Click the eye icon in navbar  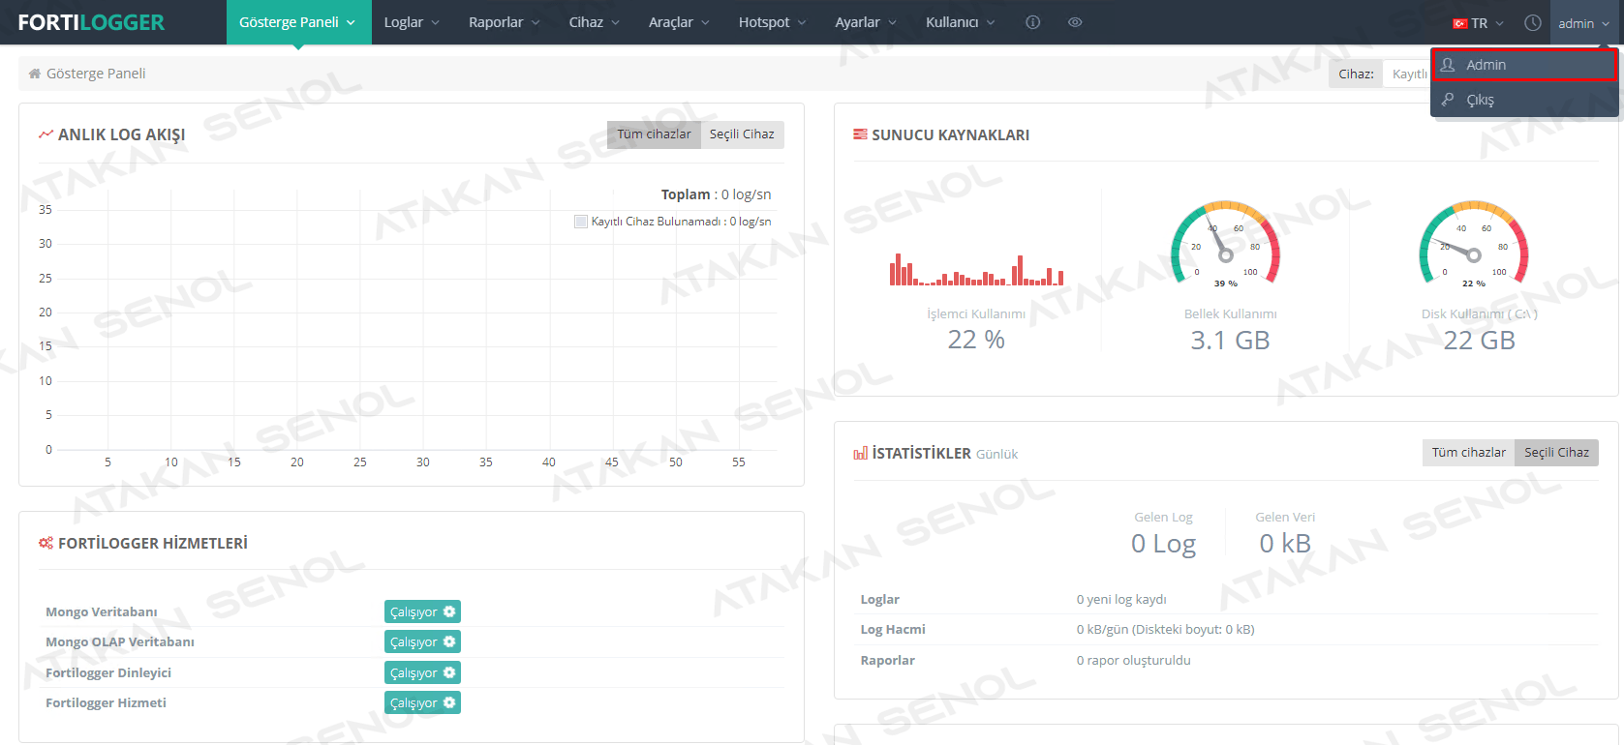click(x=1075, y=22)
